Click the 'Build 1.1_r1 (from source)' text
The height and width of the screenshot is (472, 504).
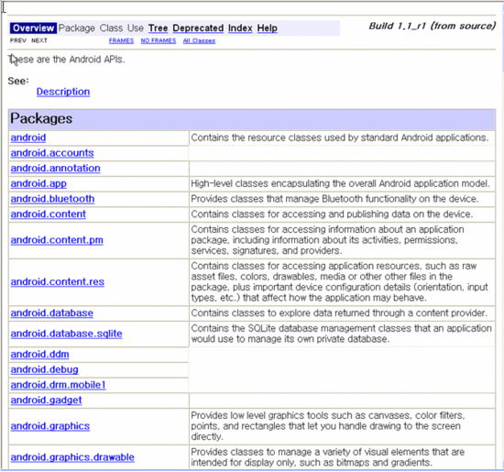[x=432, y=26]
